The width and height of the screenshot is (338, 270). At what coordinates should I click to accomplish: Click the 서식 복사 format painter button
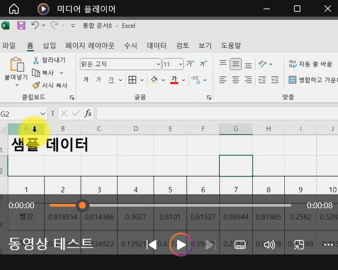(x=49, y=85)
